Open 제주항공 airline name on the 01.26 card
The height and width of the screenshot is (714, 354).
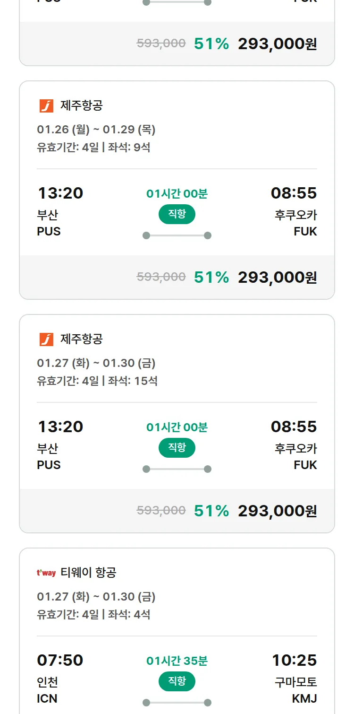(x=81, y=106)
